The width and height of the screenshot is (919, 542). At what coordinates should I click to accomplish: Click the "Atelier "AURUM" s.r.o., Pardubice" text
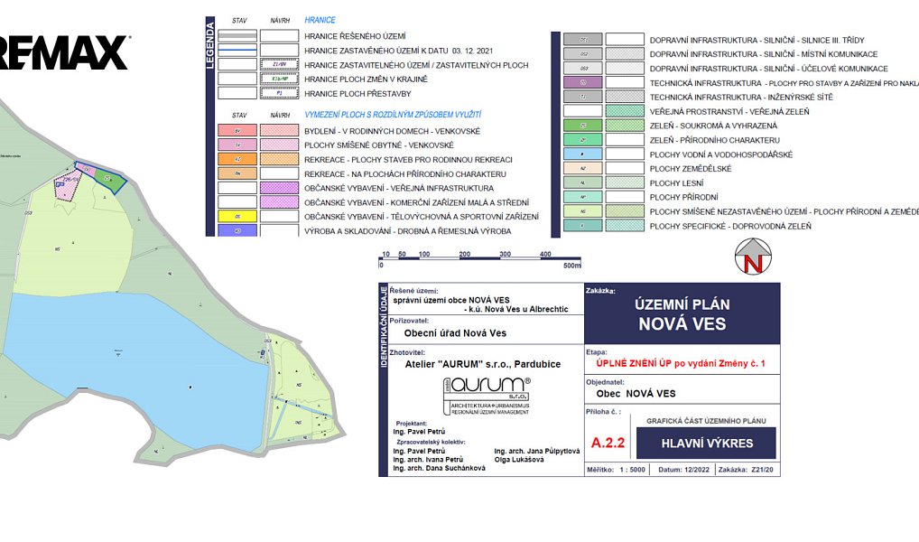tap(483, 364)
